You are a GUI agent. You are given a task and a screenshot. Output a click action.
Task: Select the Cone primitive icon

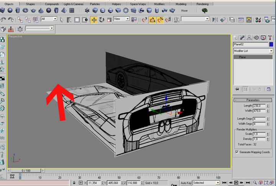[41, 10]
